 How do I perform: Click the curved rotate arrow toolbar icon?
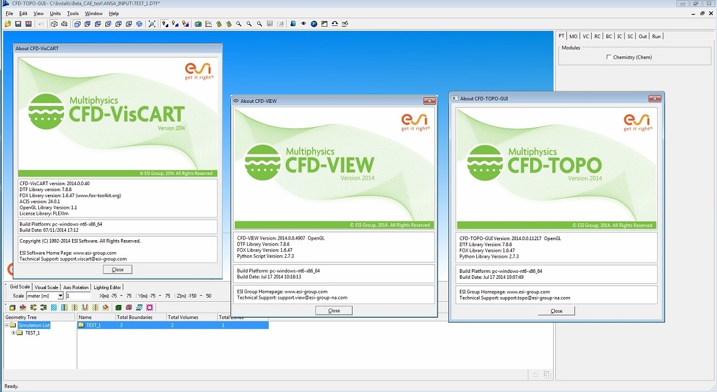[x=335, y=24]
